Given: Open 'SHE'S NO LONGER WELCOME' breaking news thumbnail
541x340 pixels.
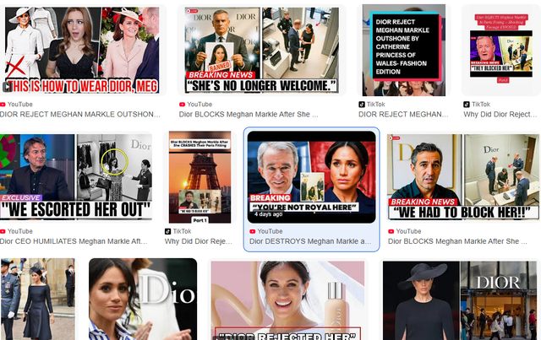Looking at the screenshot, I should (261, 51).
